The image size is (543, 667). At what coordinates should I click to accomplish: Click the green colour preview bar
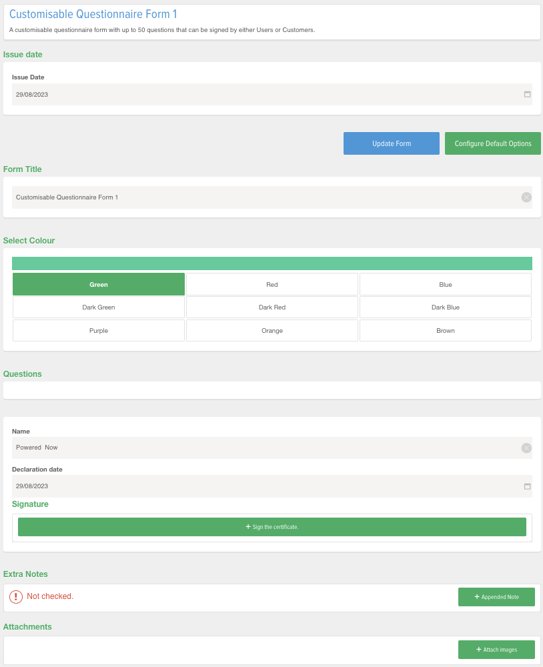(271, 263)
